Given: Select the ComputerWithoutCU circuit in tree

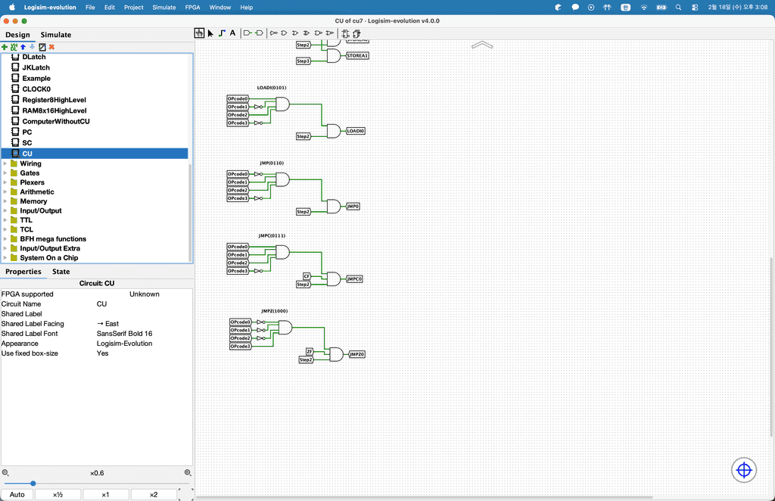Looking at the screenshot, I should coord(55,121).
